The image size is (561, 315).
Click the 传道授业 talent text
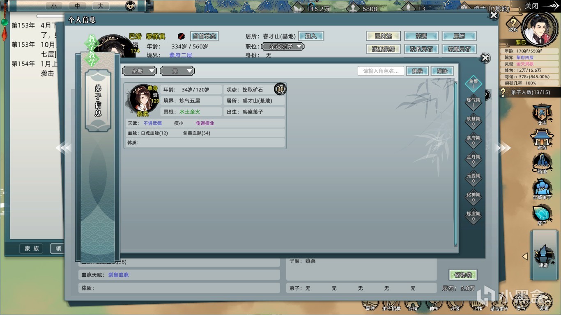tap(205, 123)
